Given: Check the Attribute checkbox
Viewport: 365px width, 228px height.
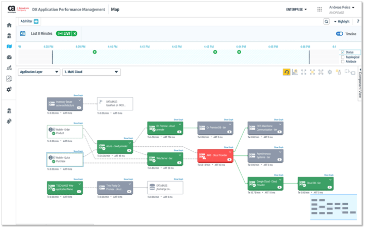Looking at the screenshot, I should pos(343,62).
